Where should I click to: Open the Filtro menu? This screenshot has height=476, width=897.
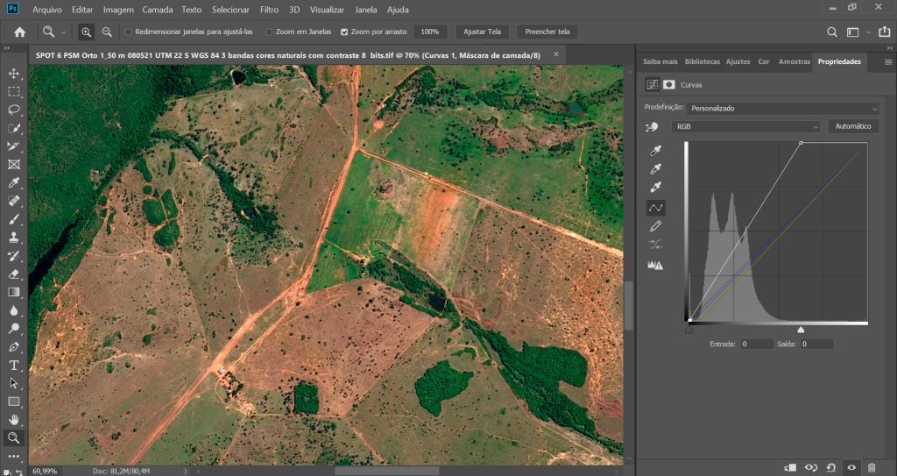tap(270, 10)
